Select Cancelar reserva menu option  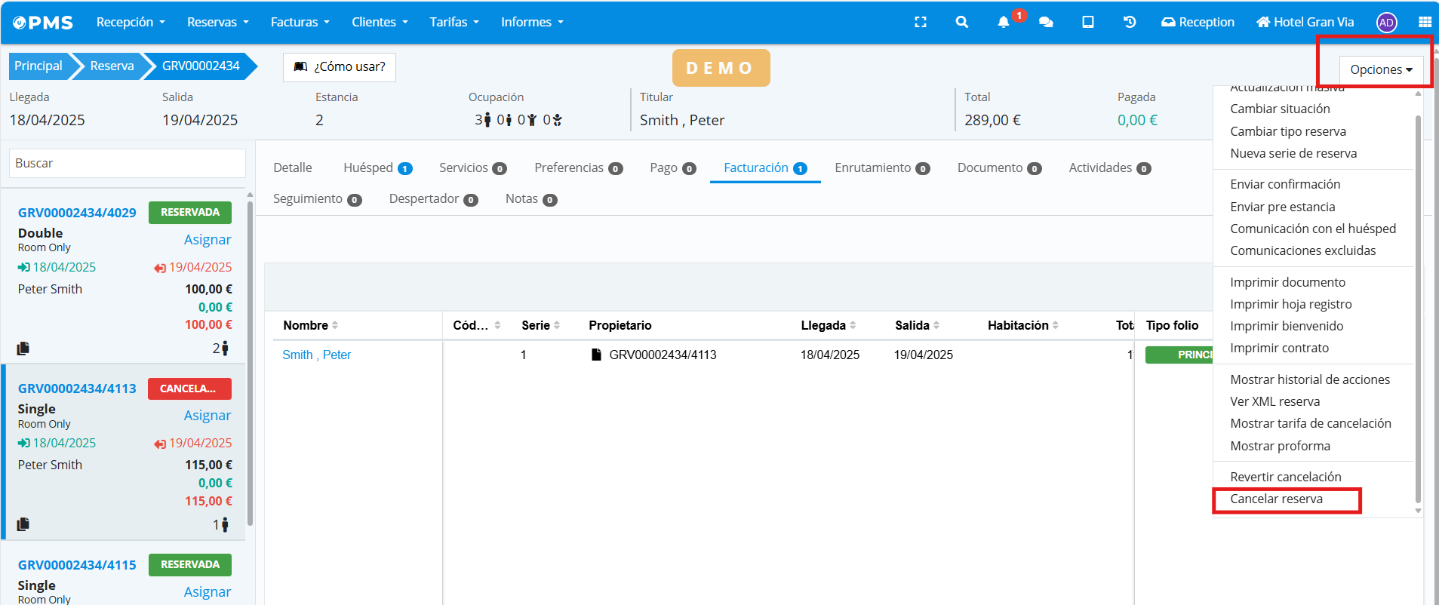click(x=1276, y=499)
